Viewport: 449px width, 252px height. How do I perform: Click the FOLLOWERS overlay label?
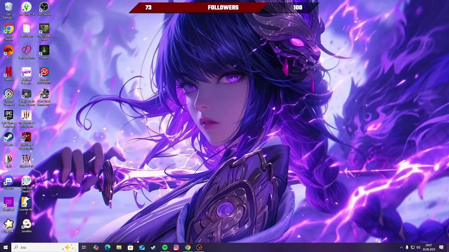[x=223, y=7]
